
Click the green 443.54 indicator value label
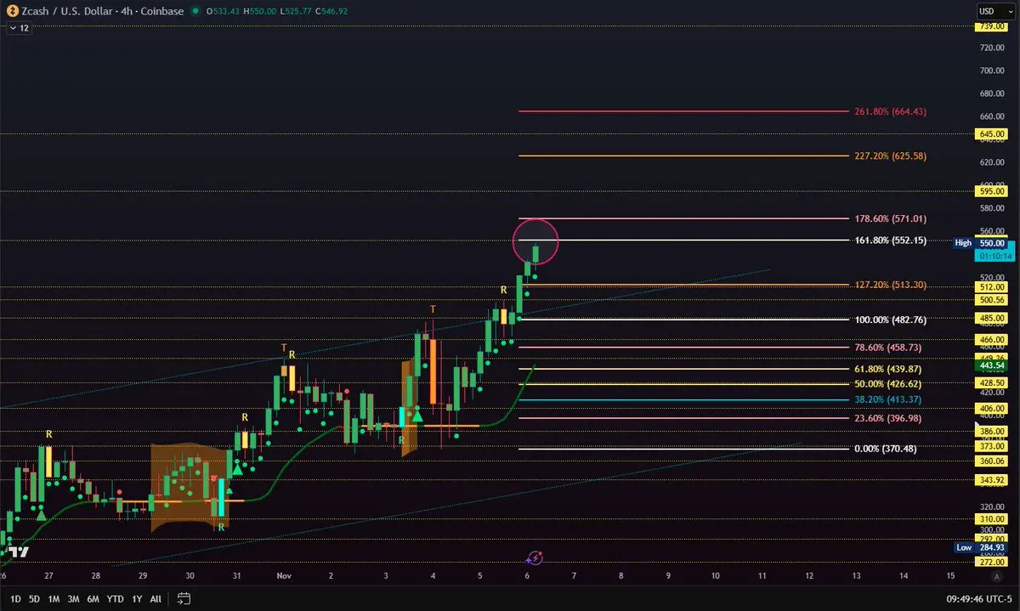tap(990, 365)
